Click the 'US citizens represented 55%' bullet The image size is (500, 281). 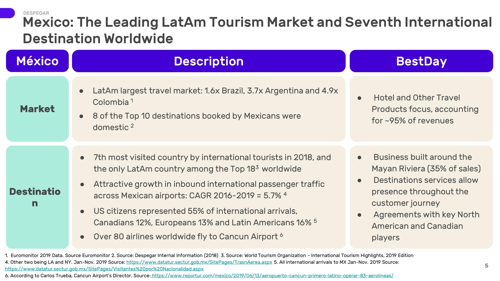coord(205,217)
